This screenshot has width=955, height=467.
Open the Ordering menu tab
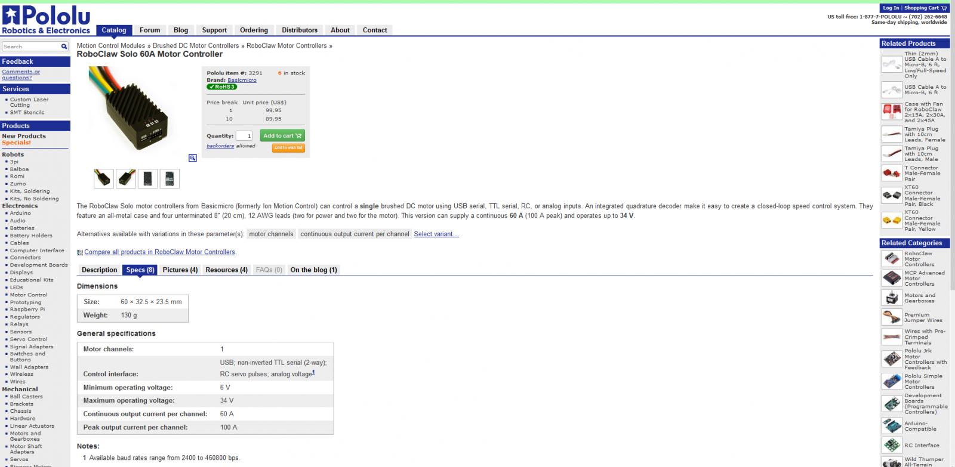(254, 30)
